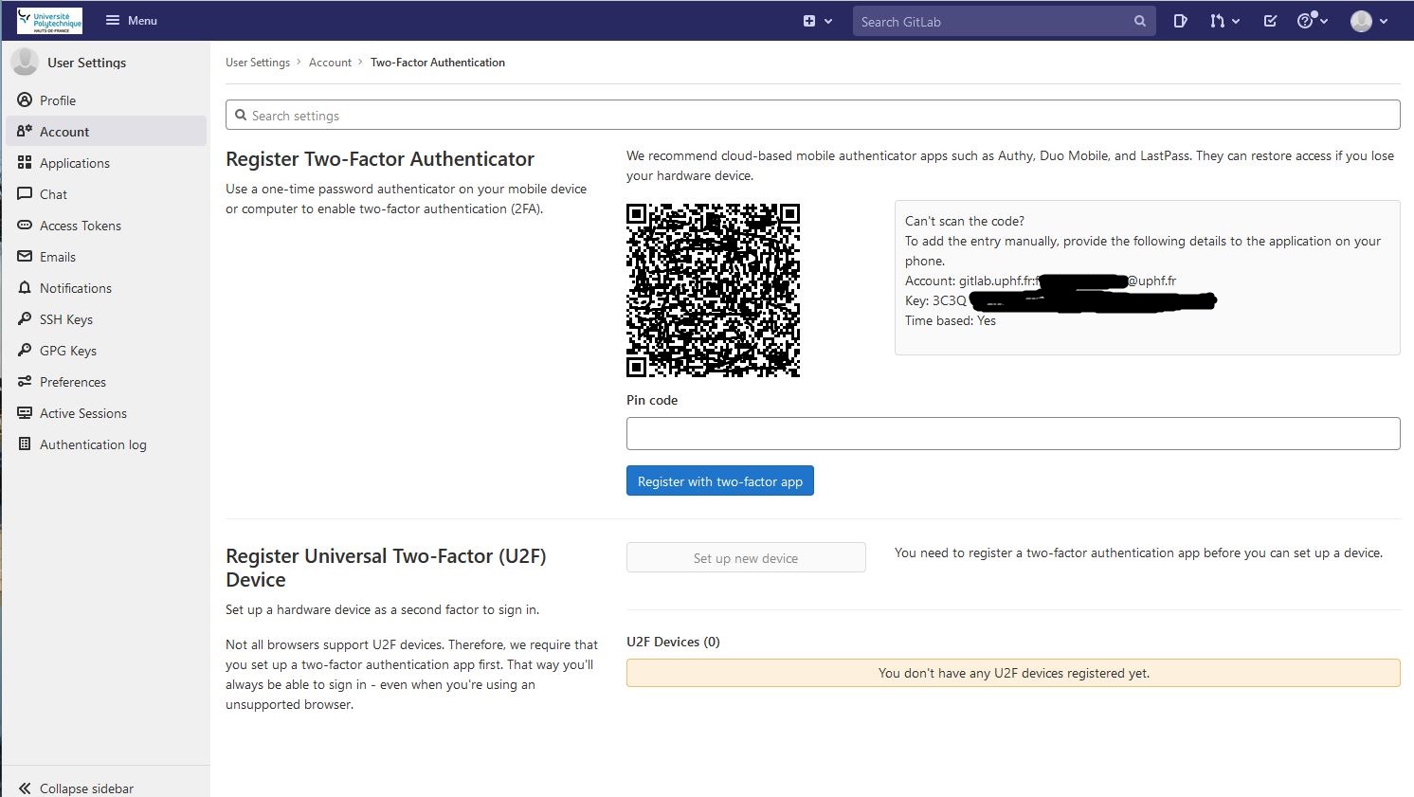1414x797 pixels.
Task: Open the user avatar dropdown in the top bar
Action: 1369,21
